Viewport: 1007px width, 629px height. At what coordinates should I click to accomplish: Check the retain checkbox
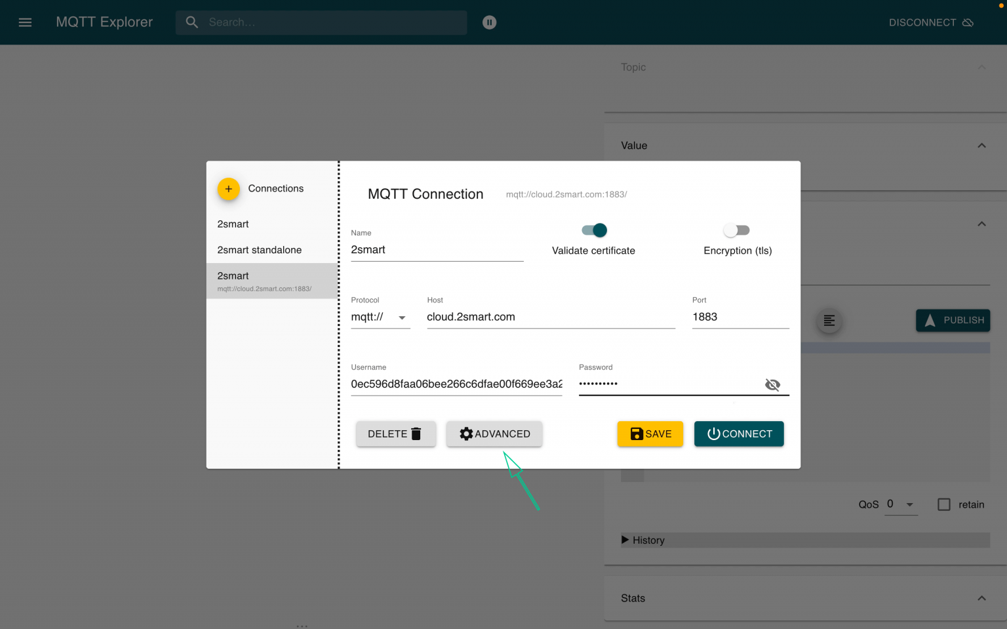tap(944, 504)
